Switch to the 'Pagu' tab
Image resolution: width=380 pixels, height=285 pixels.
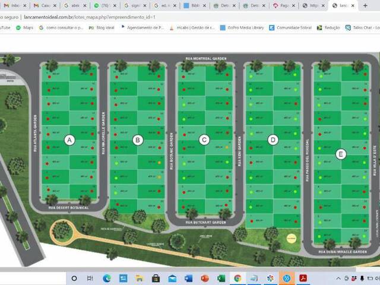pyautogui.click(x=284, y=5)
